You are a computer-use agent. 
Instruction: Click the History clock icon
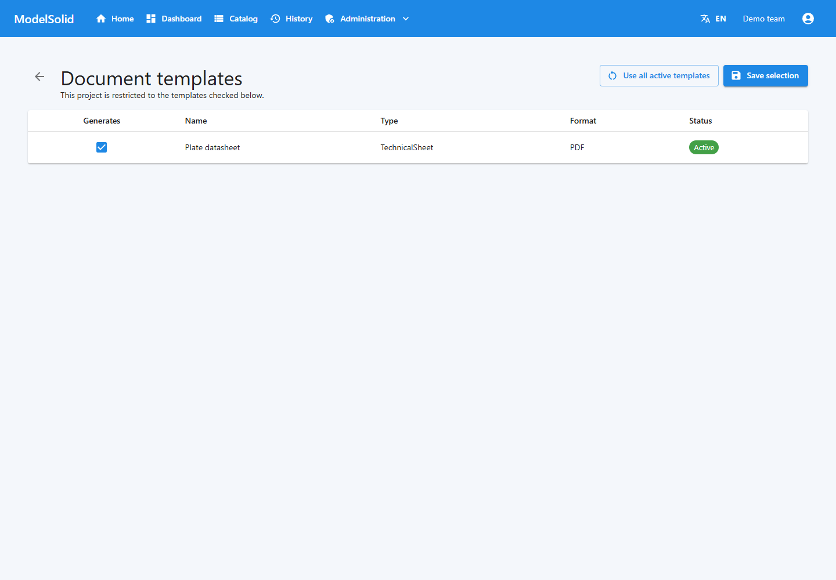point(275,19)
